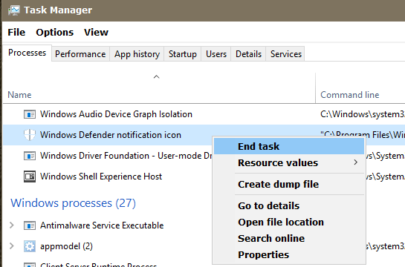The image size is (405, 267).
Task: Click the Resource values submenu arrow
Action: pos(356,162)
